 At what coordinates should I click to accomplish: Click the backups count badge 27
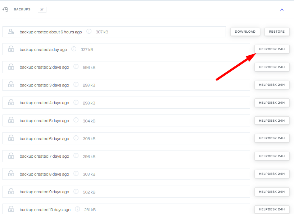click(42, 10)
